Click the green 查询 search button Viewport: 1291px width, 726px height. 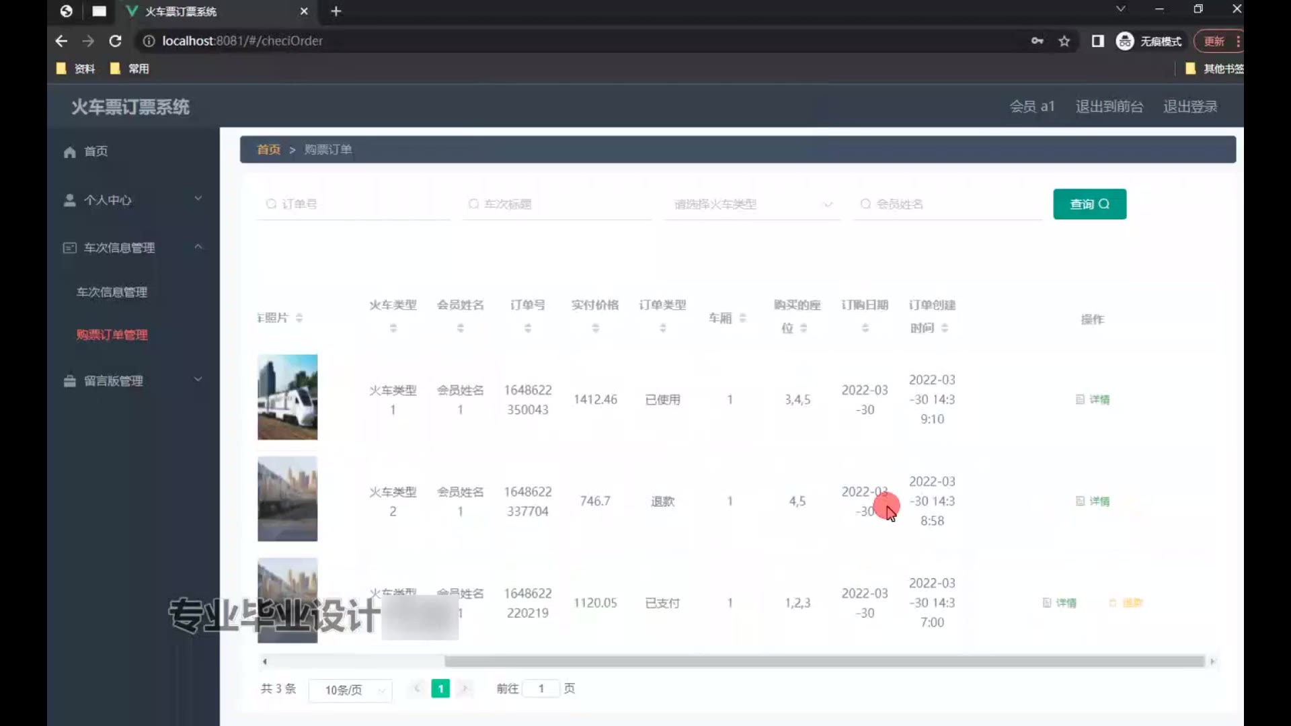1089,204
